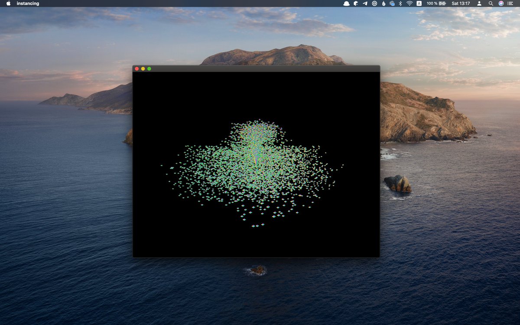
Task: Open the Telegram paper plane menu bar icon
Action: point(365,3)
